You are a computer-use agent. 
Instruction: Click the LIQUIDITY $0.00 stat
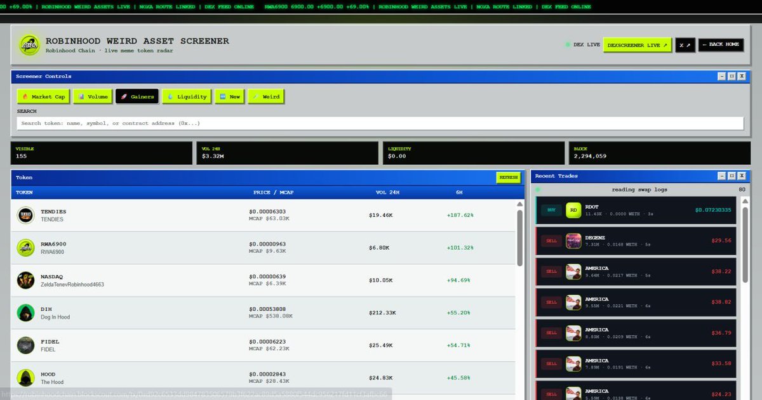click(x=474, y=153)
